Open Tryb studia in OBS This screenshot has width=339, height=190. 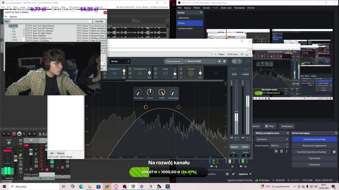click(x=314, y=158)
